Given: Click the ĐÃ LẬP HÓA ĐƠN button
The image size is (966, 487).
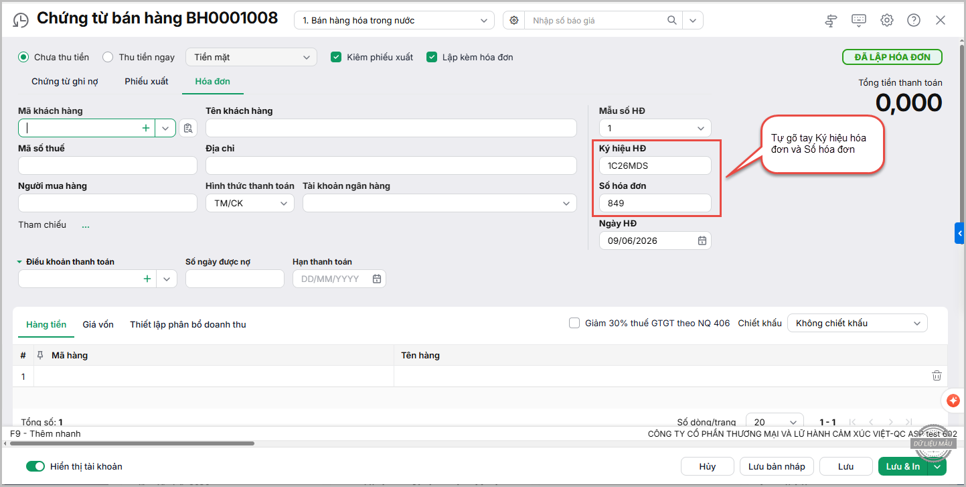Looking at the screenshot, I should coord(892,57).
